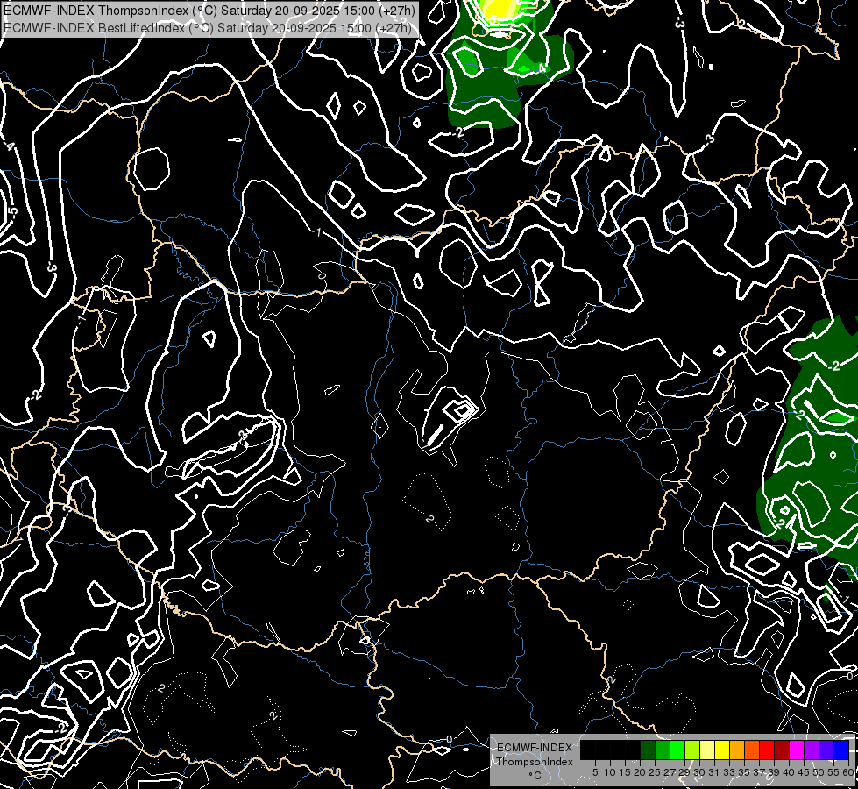Click the ThompsonIndex label in the legend

click(534, 762)
